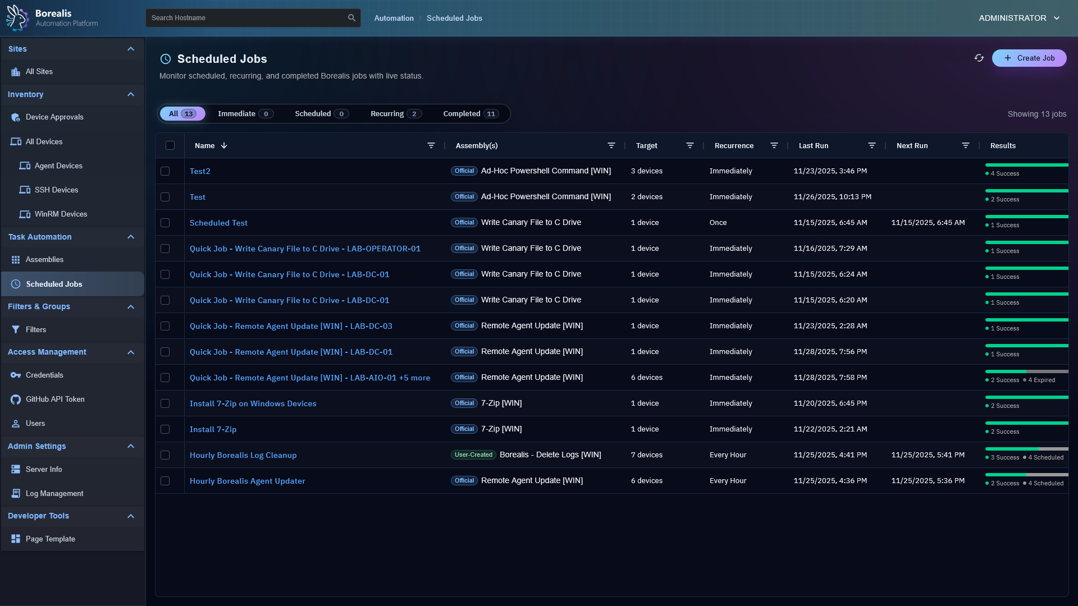Click the Scheduled Test results progress bar
This screenshot has width=1078, height=606.
pyautogui.click(x=1026, y=217)
